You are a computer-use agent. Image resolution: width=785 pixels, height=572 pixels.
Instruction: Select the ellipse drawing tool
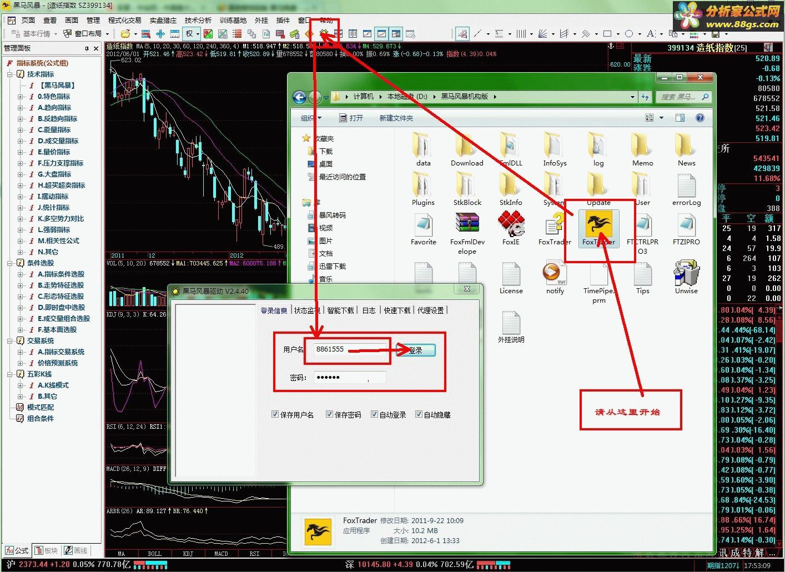click(629, 34)
